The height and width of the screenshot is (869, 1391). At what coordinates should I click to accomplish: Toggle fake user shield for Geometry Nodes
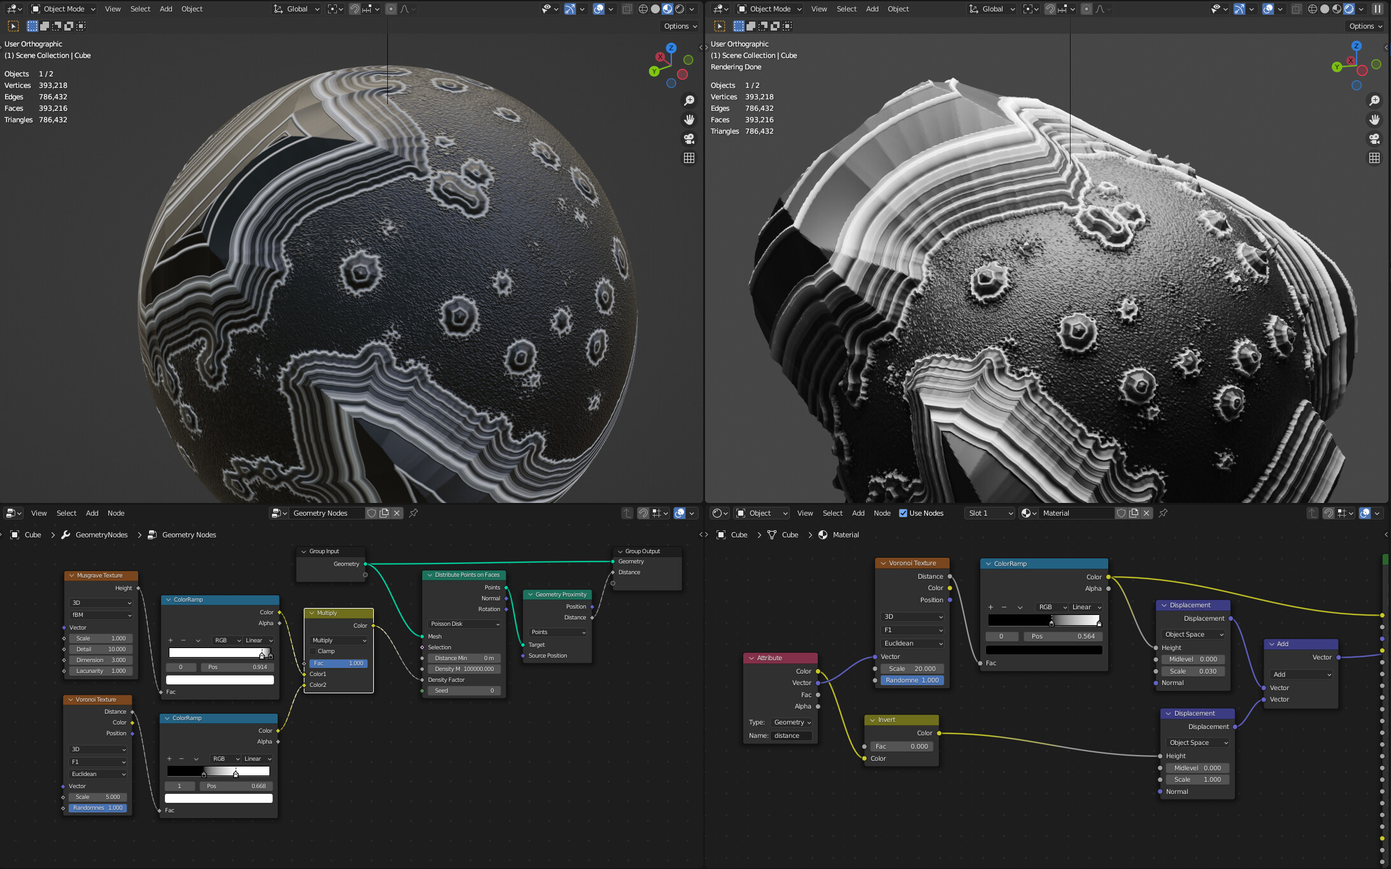coord(371,513)
